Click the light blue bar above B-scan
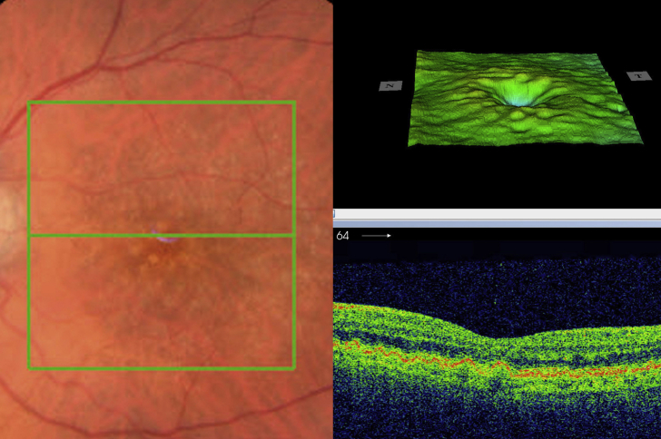The image size is (661, 439). (497, 222)
